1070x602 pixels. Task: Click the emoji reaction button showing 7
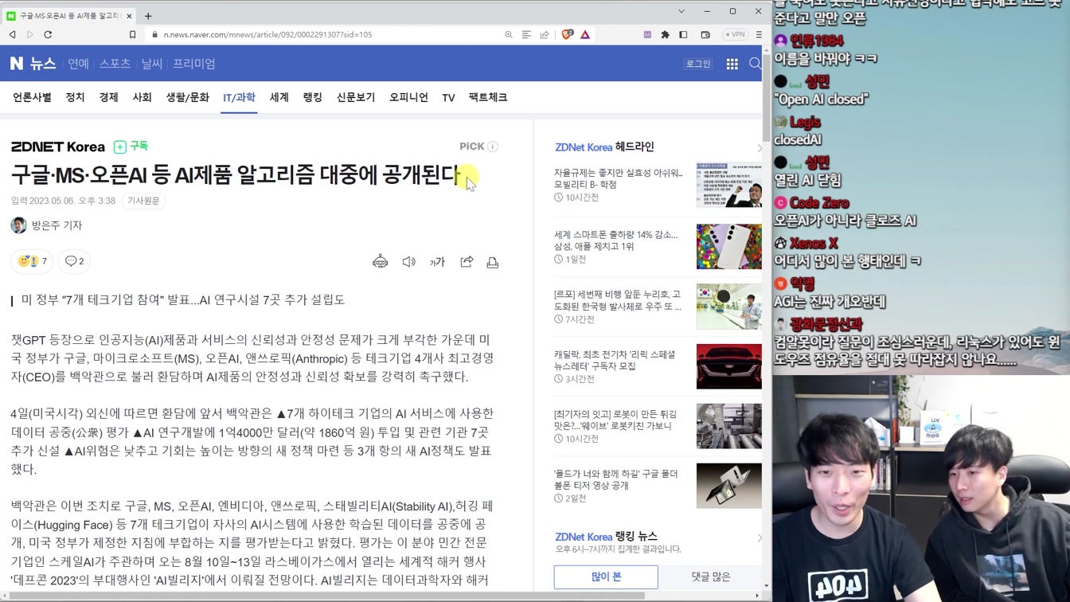click(x=32, y=261)
